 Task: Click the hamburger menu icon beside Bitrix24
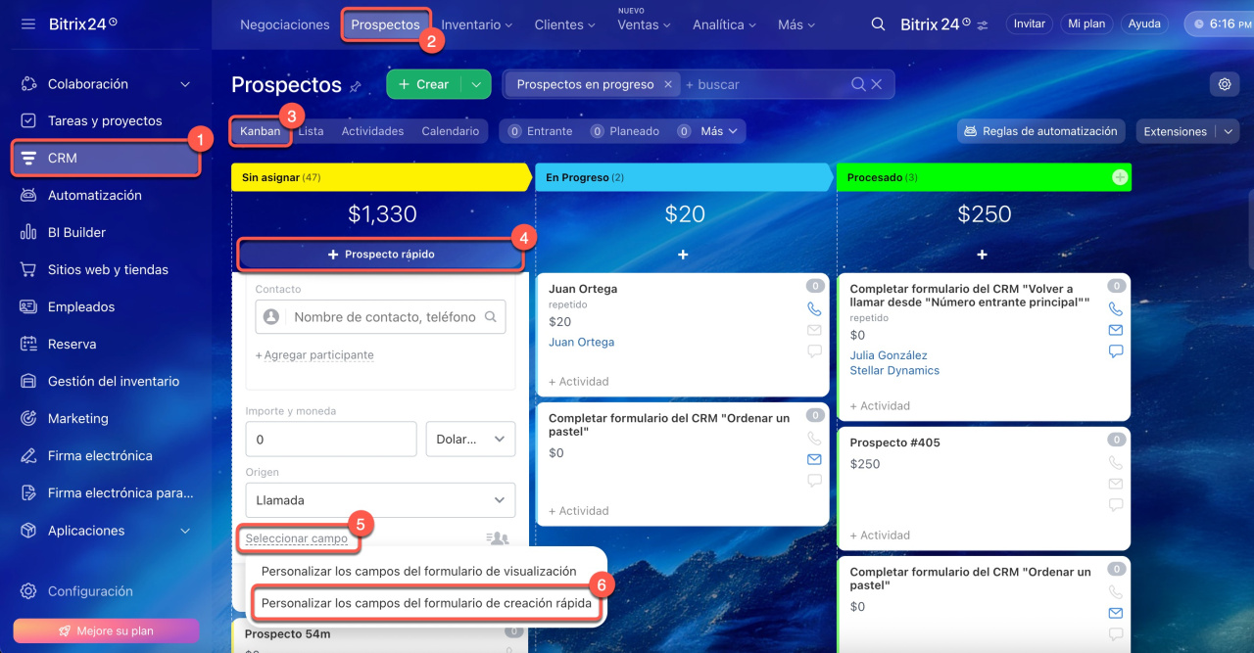(28, 23)
